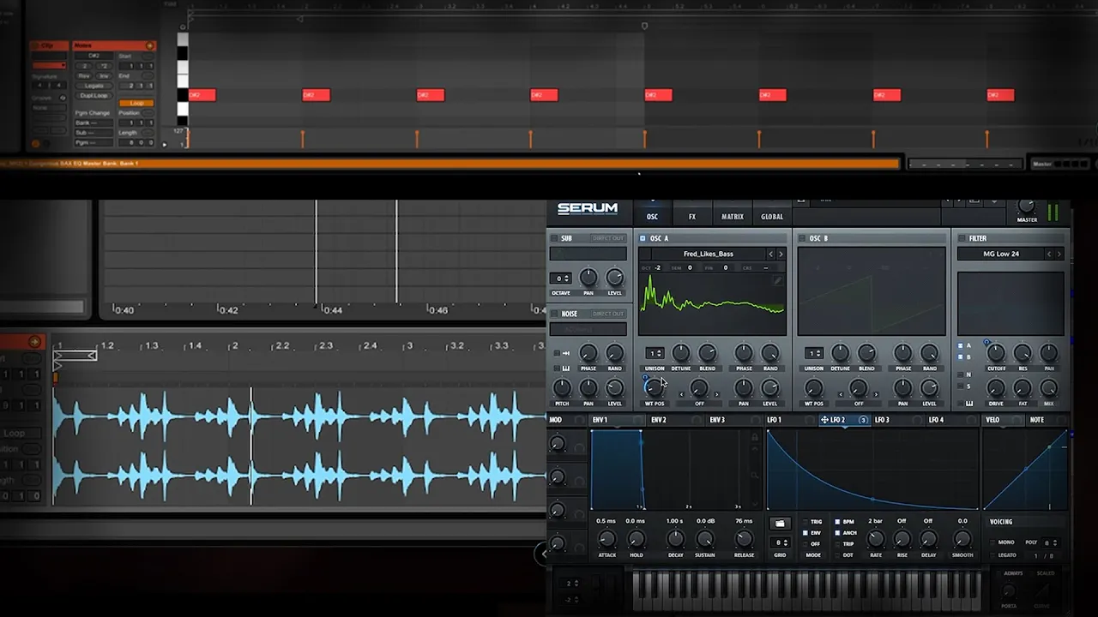Viewport: 1098px width, 617px height.
Task: Enable the LEGATO voicing checkbox
Action: [x=992, y=554]
